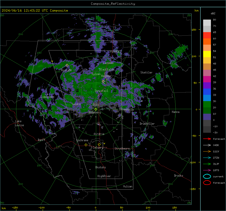Image resolution: width=226 pixels, height=211 pixels.
Task: Click the Didsbury city label
Action: coord(95,112)
